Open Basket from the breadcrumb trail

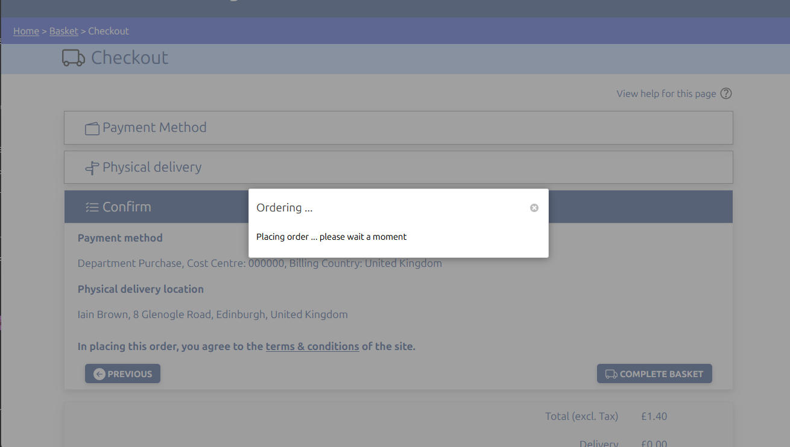pos(64,31)
